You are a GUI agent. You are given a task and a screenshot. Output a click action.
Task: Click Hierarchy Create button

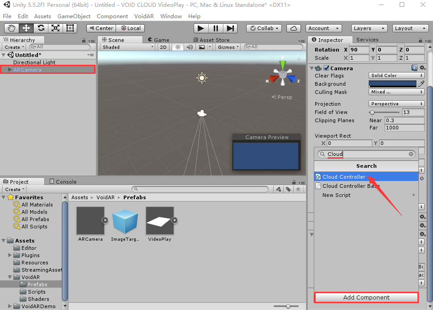(x=14, y=47)
